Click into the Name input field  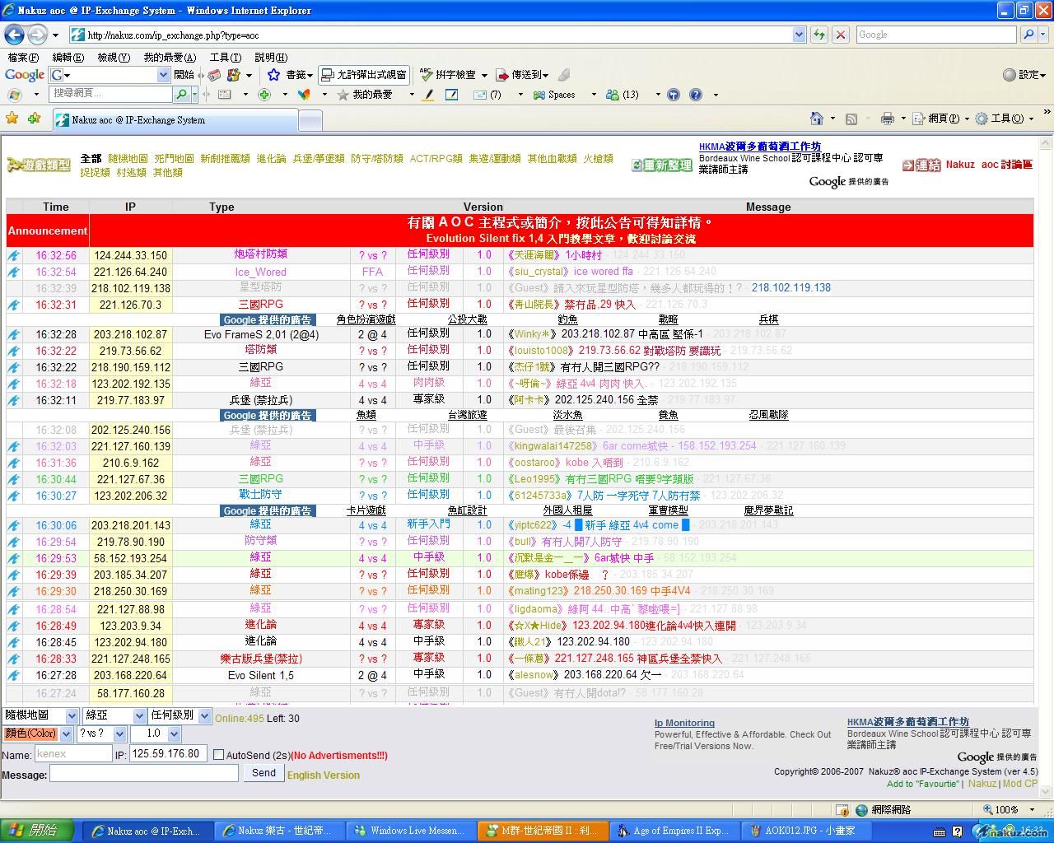(x=72, y=753)
